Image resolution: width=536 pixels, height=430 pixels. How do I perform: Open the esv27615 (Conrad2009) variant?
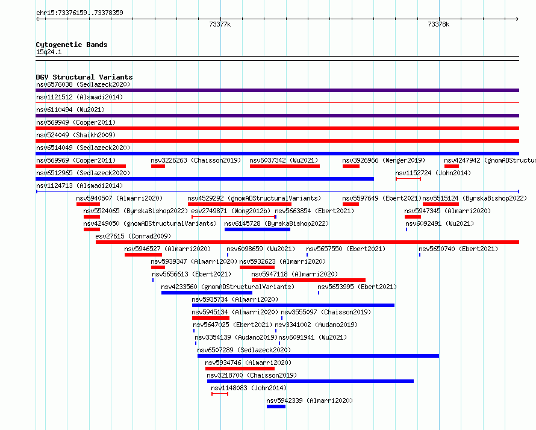tap(133, 236)
